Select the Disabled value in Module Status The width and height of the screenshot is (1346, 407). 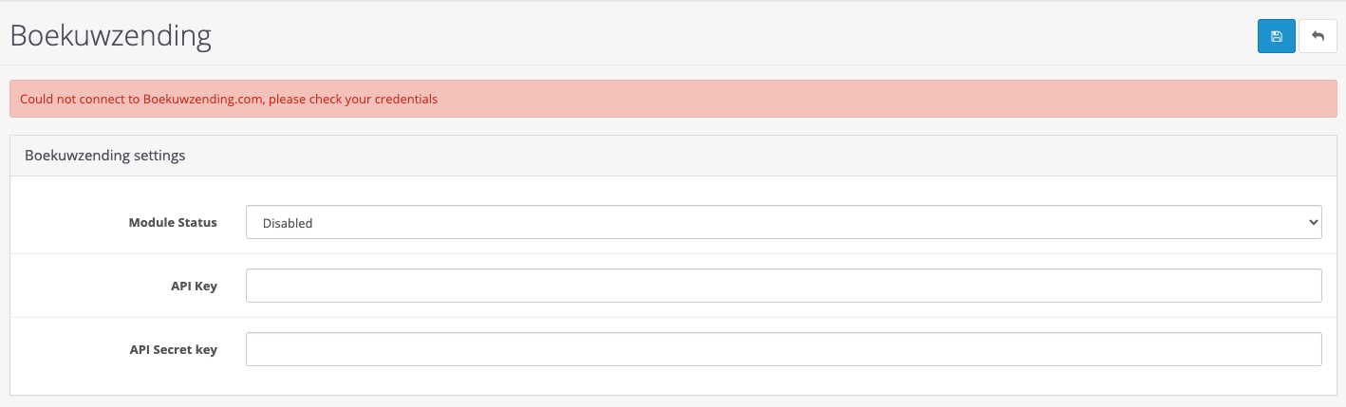pos(288,223)
